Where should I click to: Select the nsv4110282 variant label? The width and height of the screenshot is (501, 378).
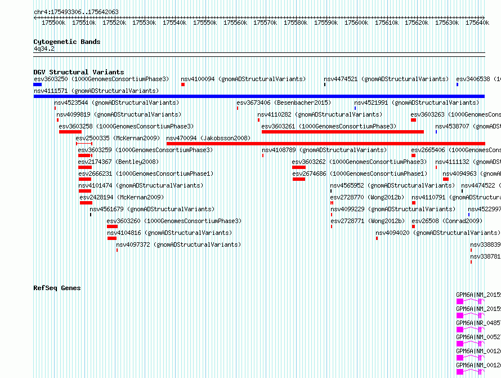point(320,114)
